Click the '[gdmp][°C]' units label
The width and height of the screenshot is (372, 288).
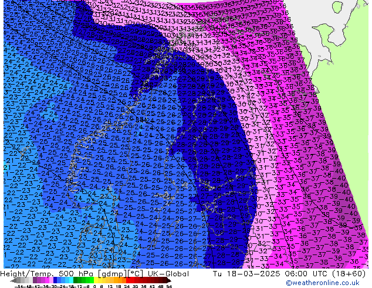(x=121, y=274)
